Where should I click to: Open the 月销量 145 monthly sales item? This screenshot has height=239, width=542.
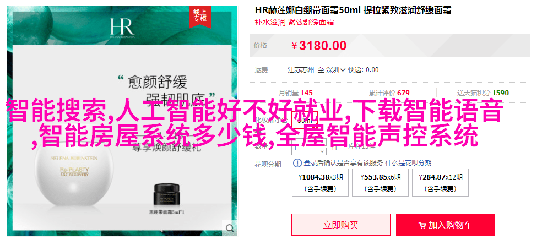(296, 93)
